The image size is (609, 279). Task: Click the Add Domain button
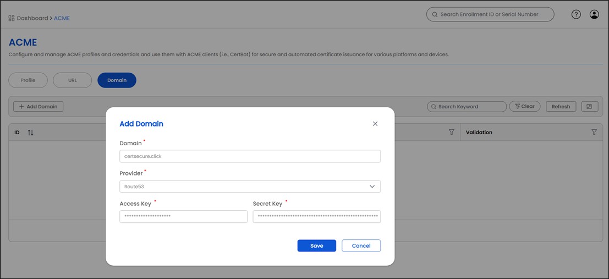[38, 106]
